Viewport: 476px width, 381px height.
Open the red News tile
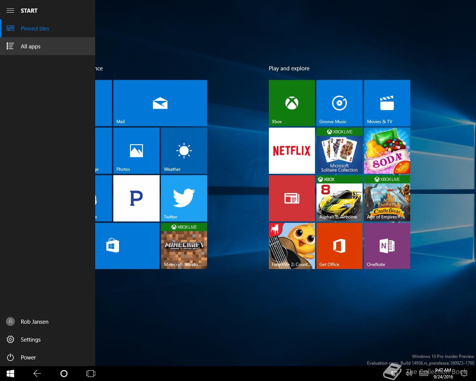tap(292, 198)
